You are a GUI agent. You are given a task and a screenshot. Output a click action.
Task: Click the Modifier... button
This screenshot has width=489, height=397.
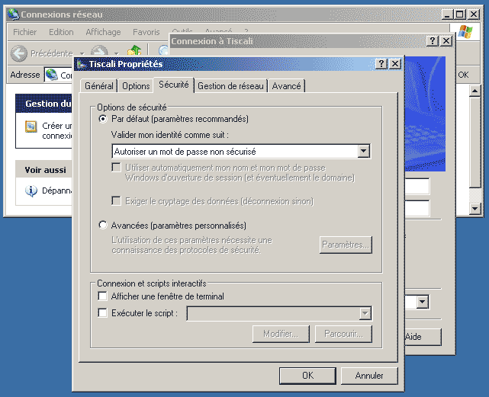[x=281, y=334]
